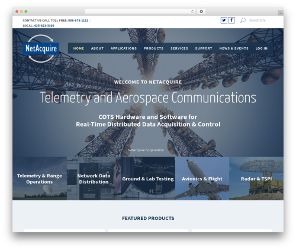Open the Services menu item
This screenshot has height=250, width=296.
179,48
